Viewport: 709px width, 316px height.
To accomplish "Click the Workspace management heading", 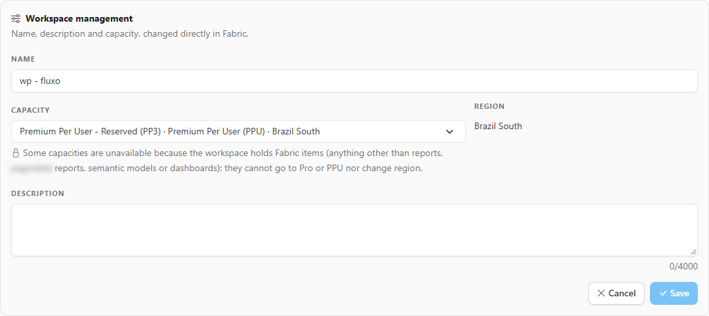I will tap(79, 18).
